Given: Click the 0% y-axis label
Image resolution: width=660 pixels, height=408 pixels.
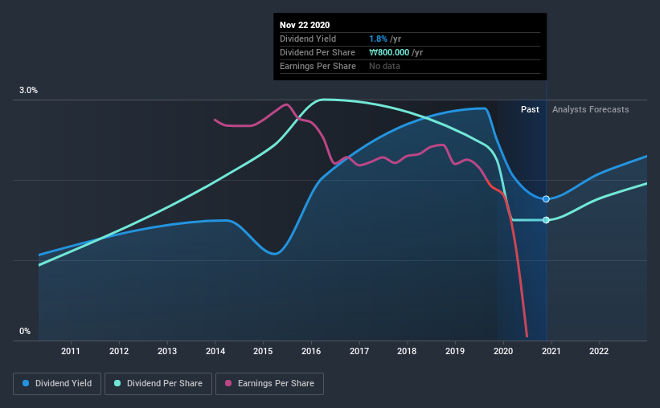Looking at the screenshot, I should click(x=25, y=331).
